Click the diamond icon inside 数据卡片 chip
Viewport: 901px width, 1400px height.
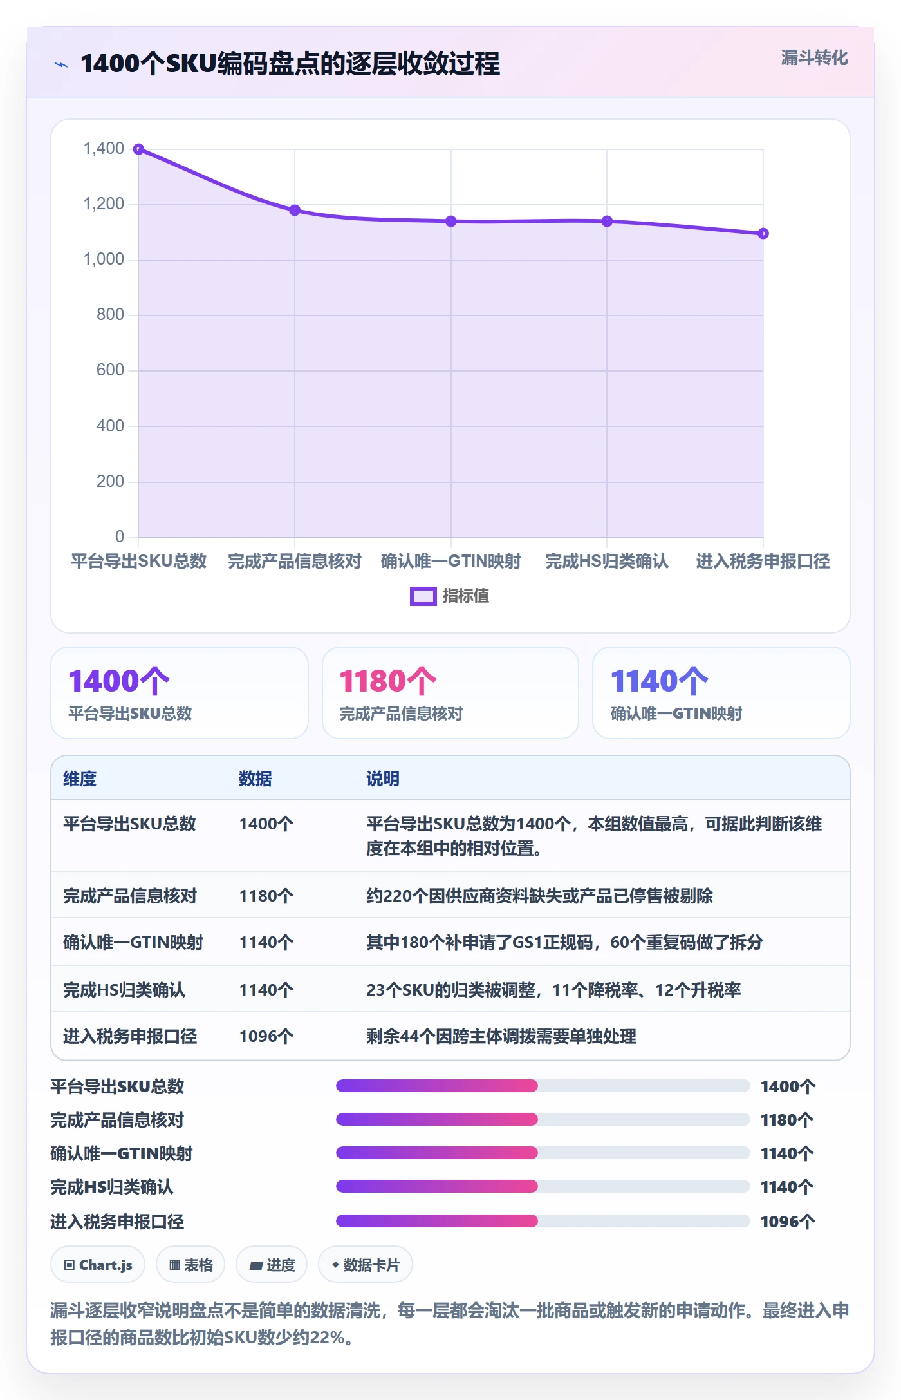coord(335,1265)
